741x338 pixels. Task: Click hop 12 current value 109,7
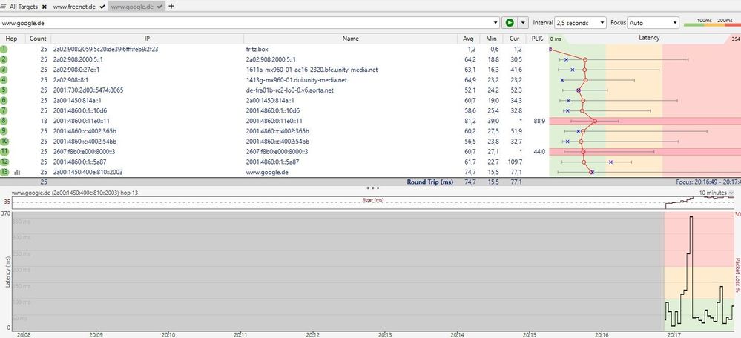(x=515, y=162)
